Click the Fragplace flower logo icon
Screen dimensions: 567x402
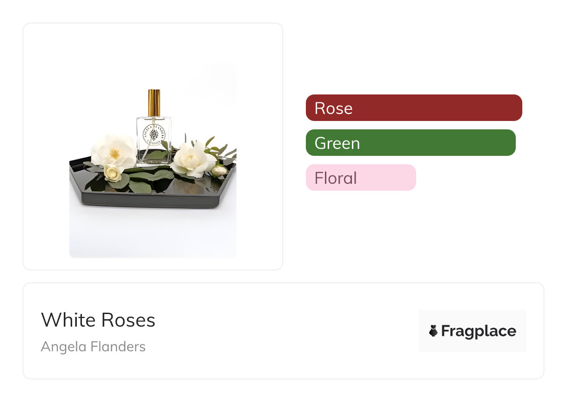(x=433, y=331)
